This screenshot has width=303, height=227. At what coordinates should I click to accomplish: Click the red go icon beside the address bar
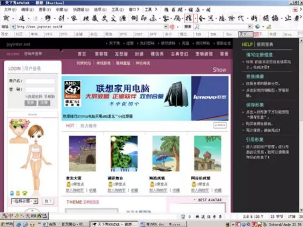[x=172, y=27]
